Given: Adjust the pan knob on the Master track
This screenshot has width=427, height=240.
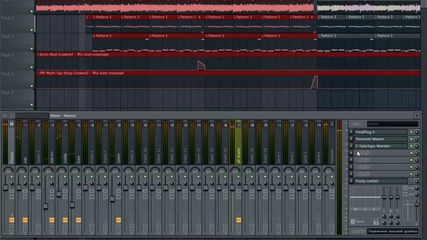Looking at the screenshot, I should pos(8,171).
